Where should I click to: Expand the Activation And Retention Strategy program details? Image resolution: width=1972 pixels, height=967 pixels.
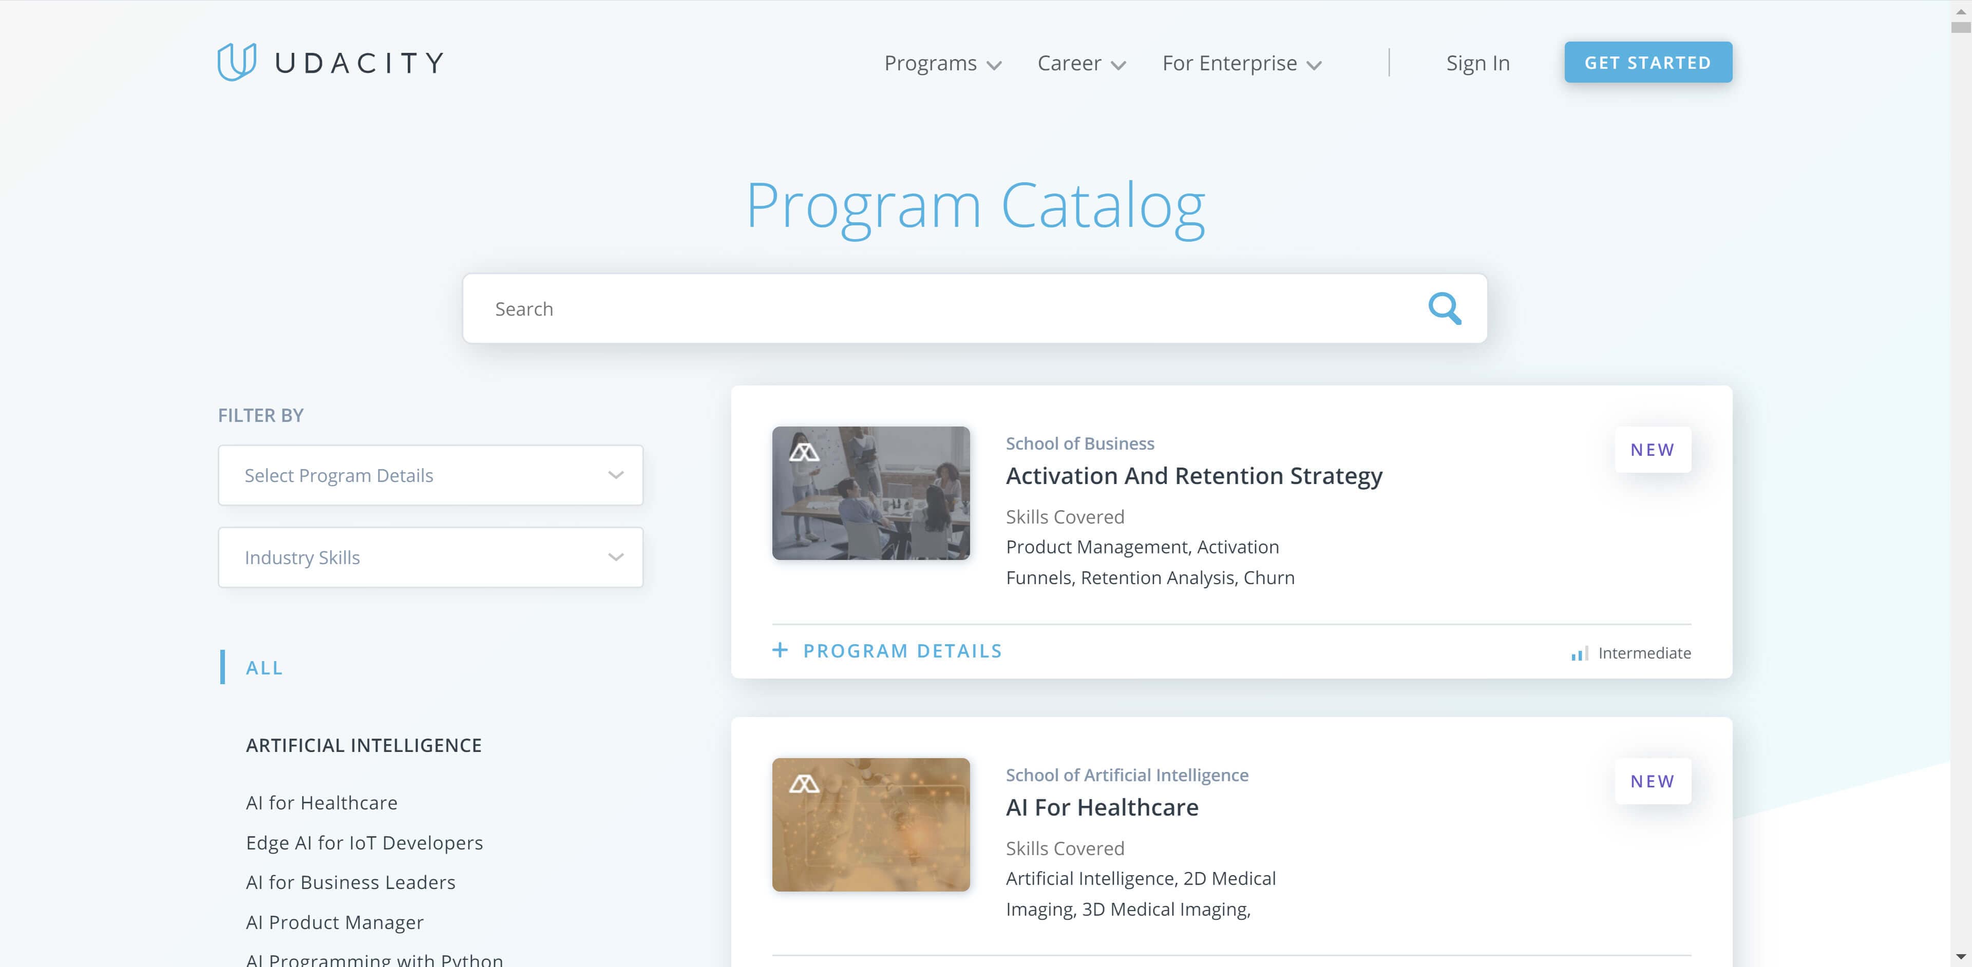[887, 650]
